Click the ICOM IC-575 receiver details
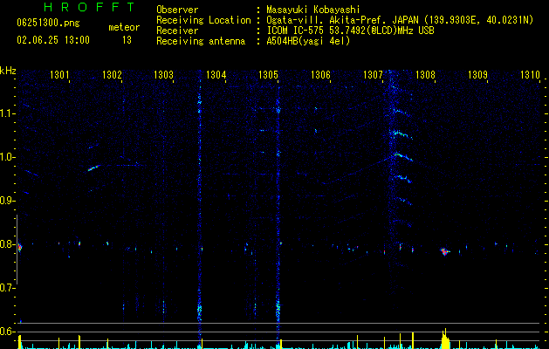Screen dimensions: 549x349 pyautogui.click(x=350, y=31)
